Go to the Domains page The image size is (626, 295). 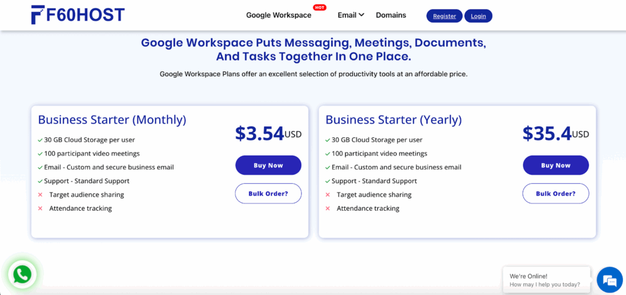click(x=391, y=15)
